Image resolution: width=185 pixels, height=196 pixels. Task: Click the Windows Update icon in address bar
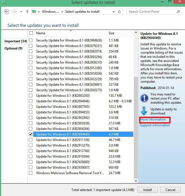[x=34, y=12]
